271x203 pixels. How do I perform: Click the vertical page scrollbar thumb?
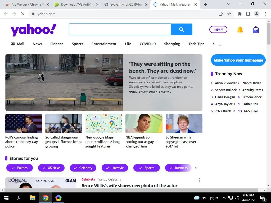[269, 34]
